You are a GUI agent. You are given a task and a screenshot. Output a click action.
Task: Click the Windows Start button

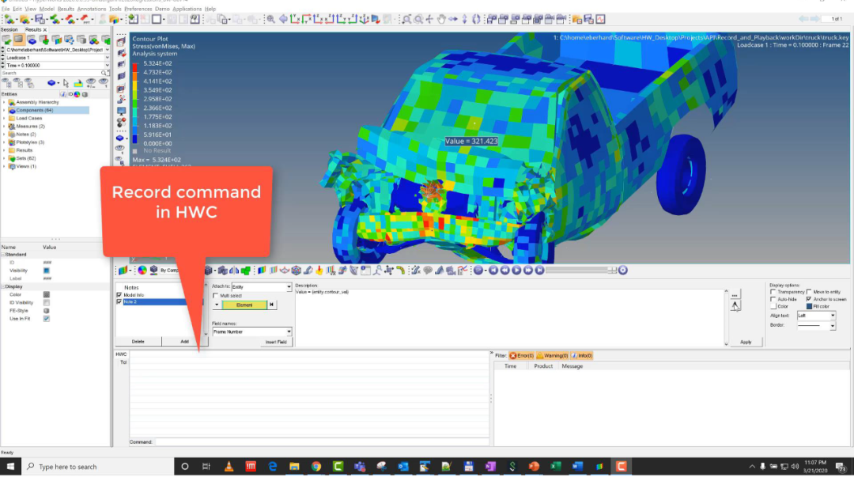(10, 466)
